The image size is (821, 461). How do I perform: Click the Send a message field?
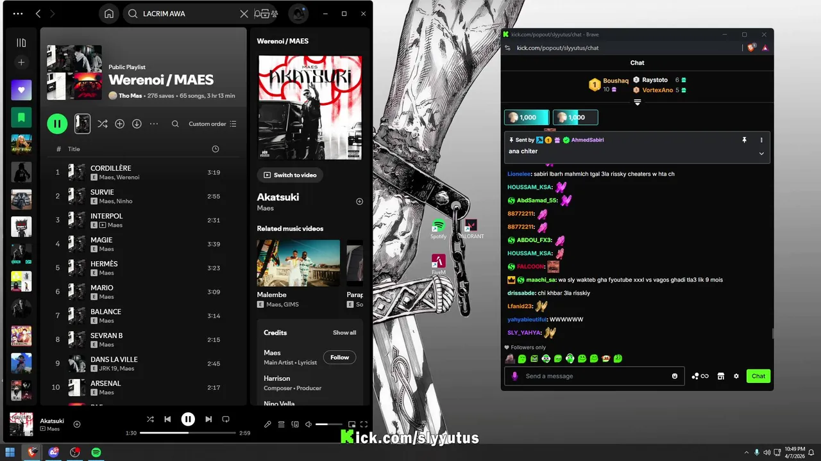[x=594, y=376]
